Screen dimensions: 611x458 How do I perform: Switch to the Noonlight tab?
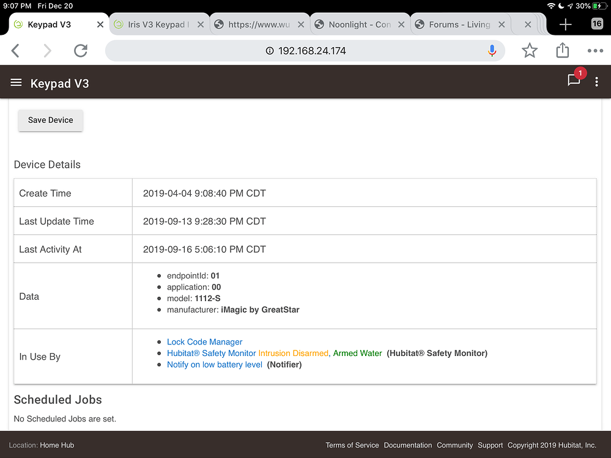359,25
